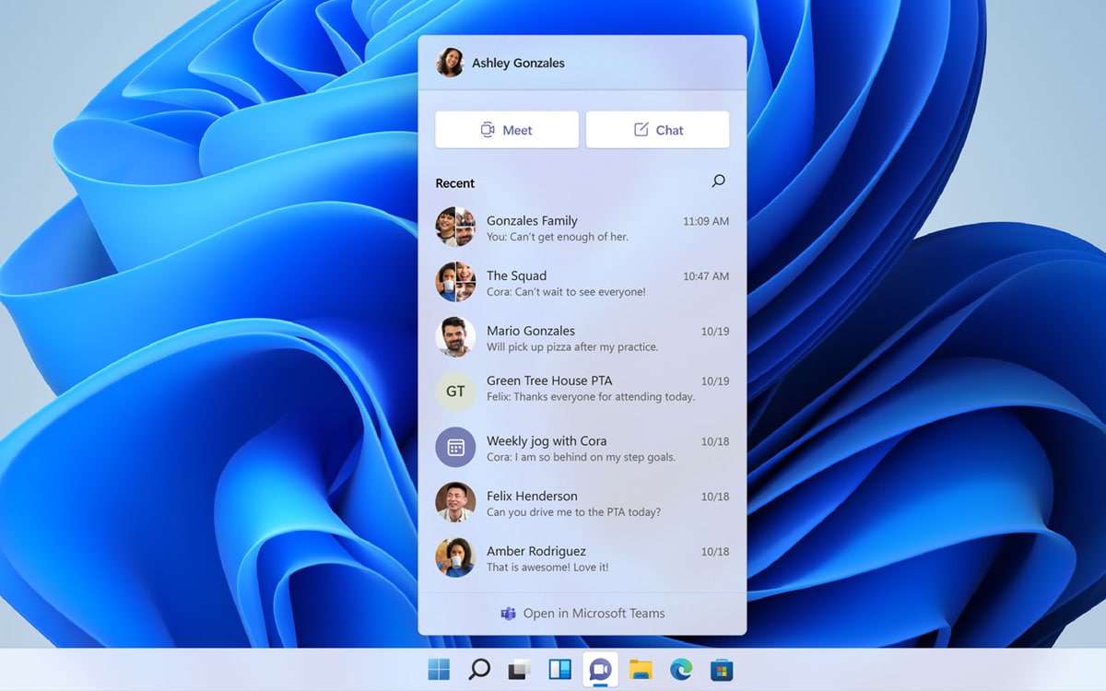Viewport: 1106px width, 691px height.
Task: Start a meeting with Meet button
Action: pos(507,130)
